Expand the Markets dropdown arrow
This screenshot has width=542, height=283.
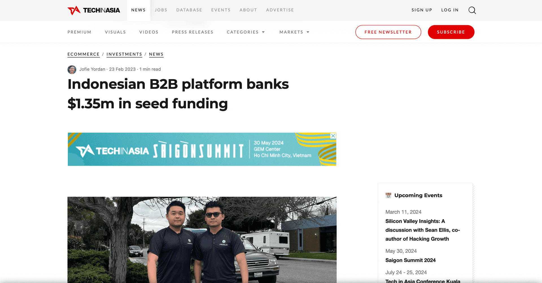click(x=308, y=32)
